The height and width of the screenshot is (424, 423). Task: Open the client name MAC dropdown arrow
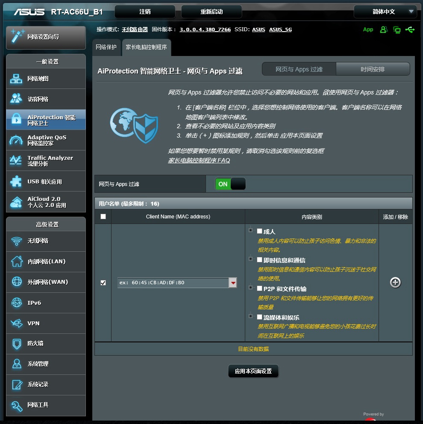click(233, 283)
